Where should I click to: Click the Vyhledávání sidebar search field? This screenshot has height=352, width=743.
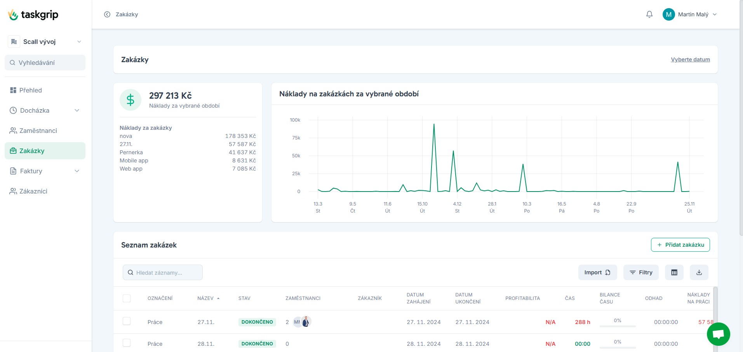coord(45,63)
